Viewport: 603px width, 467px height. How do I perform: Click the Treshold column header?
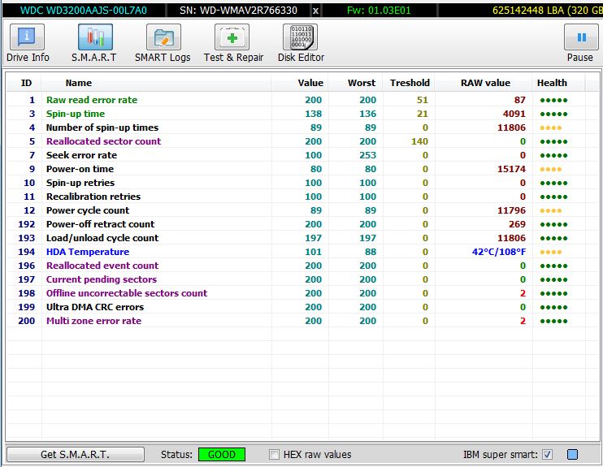410,83
